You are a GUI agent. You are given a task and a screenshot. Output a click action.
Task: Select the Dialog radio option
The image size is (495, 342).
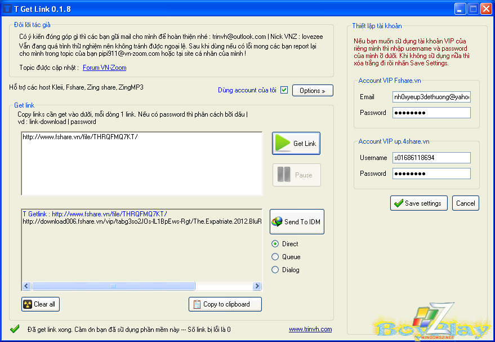click(x=275, y=270)
